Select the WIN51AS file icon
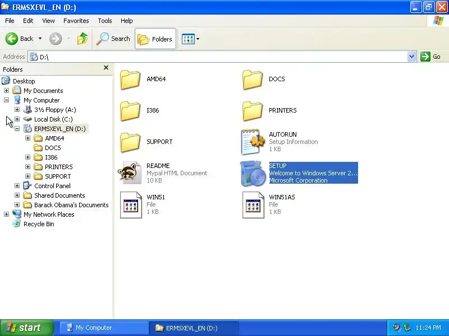 click(x=253, y=205)
